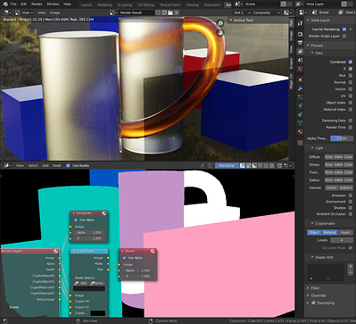Viewport: 356px width, 324px height.
Task: Expand the Filter panel
Action: pos(315,288)
